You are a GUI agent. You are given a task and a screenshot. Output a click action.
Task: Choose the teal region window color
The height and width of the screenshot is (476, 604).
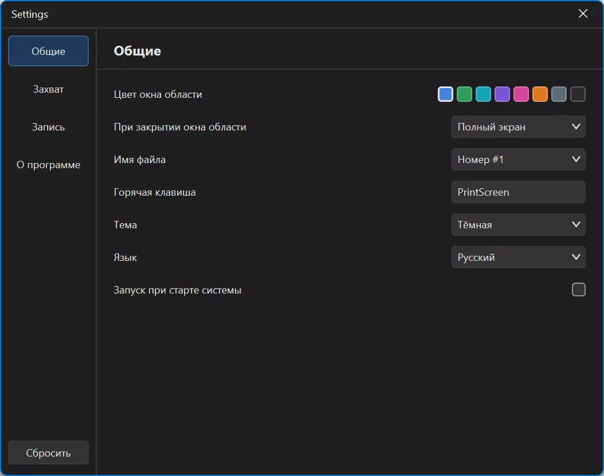point(483,94)
